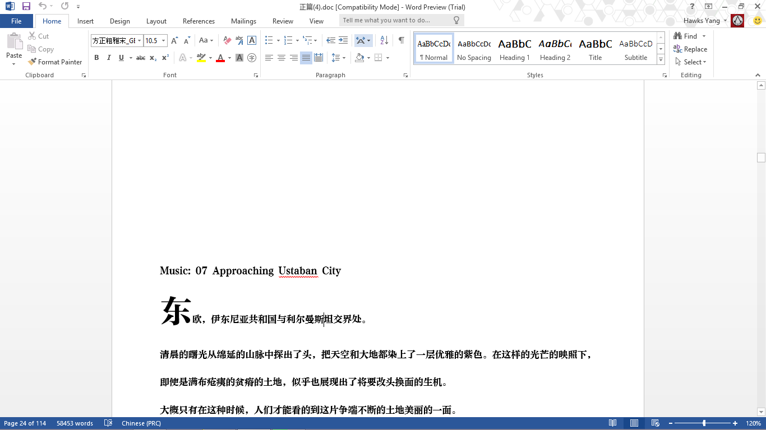Click the Replace button in Editing group

(690, 49)
